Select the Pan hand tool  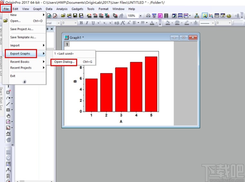(8, 116)
